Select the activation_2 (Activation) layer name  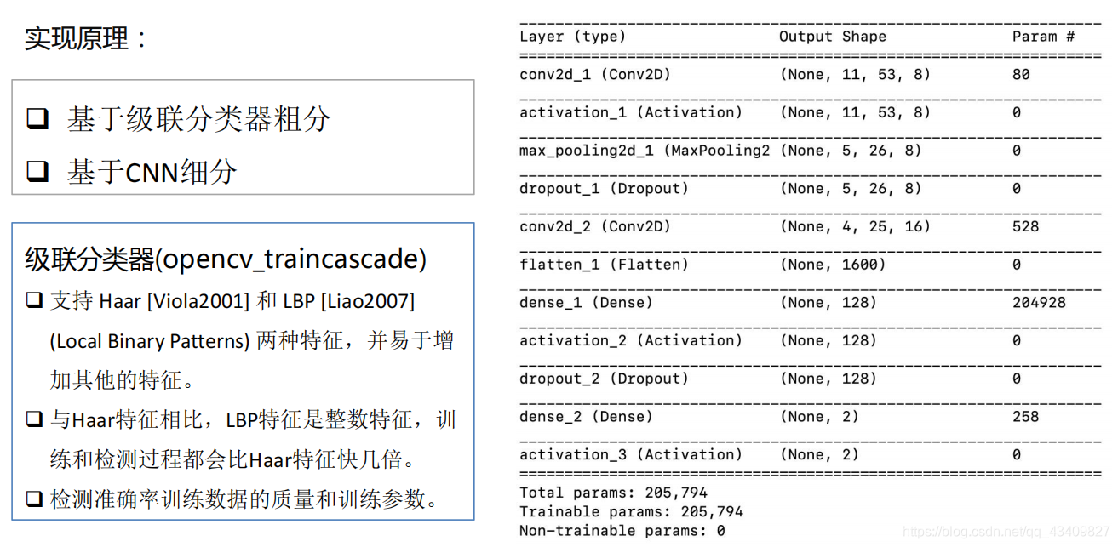[631, 340]
